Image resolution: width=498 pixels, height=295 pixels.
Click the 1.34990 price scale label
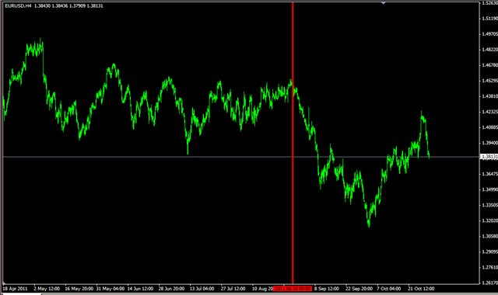click(489, 189)
